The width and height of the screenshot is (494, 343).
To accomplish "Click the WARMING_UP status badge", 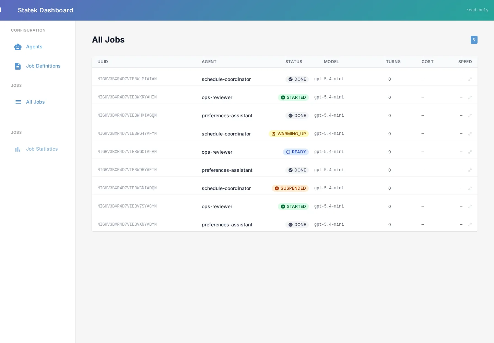I will pos(289,134).
